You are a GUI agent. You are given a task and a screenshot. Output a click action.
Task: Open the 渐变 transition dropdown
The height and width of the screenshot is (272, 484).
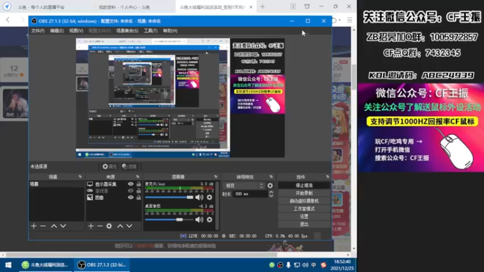(244, 186)
